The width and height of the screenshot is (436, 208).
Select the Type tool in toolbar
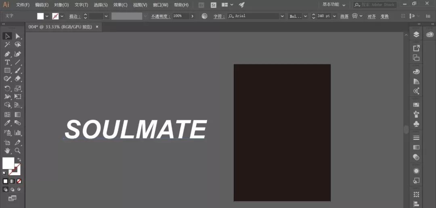[x=7, y=62]
